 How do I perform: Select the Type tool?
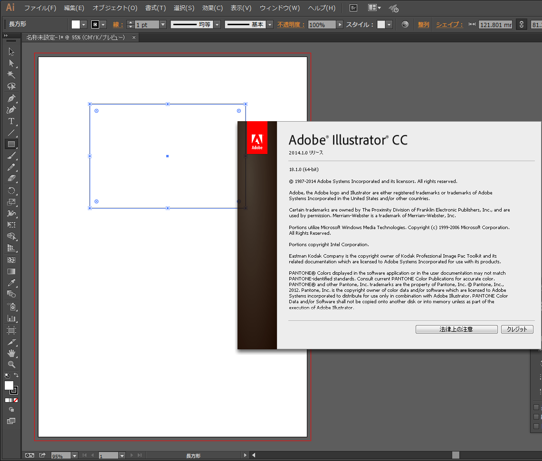pyautogui.click(x=11, y=121)
